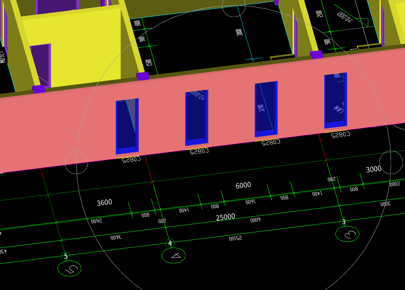Click the C0825 label under the 800 window
This screenshot has height=290, width=405.
pos(340,134)
